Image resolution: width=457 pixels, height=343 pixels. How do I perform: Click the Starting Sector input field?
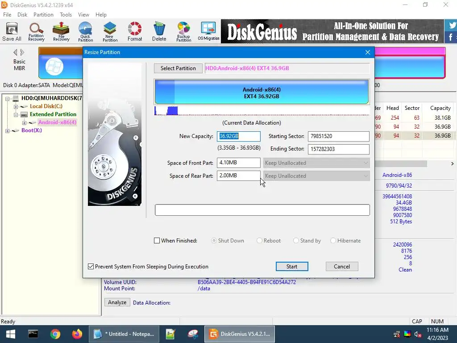tap(338, 136)
